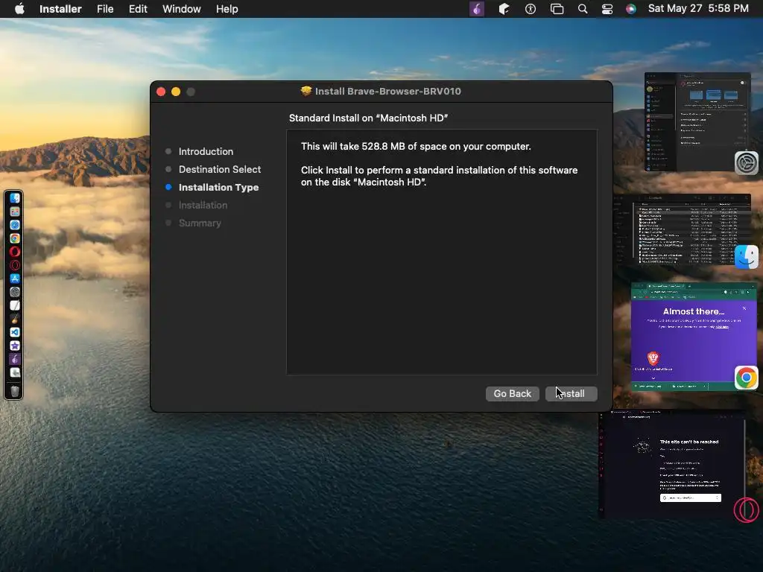Image resolution: width=763 pixels, height=572 pixels.
Task: Open Finder from the Dock
Action: tap(15, 198)
